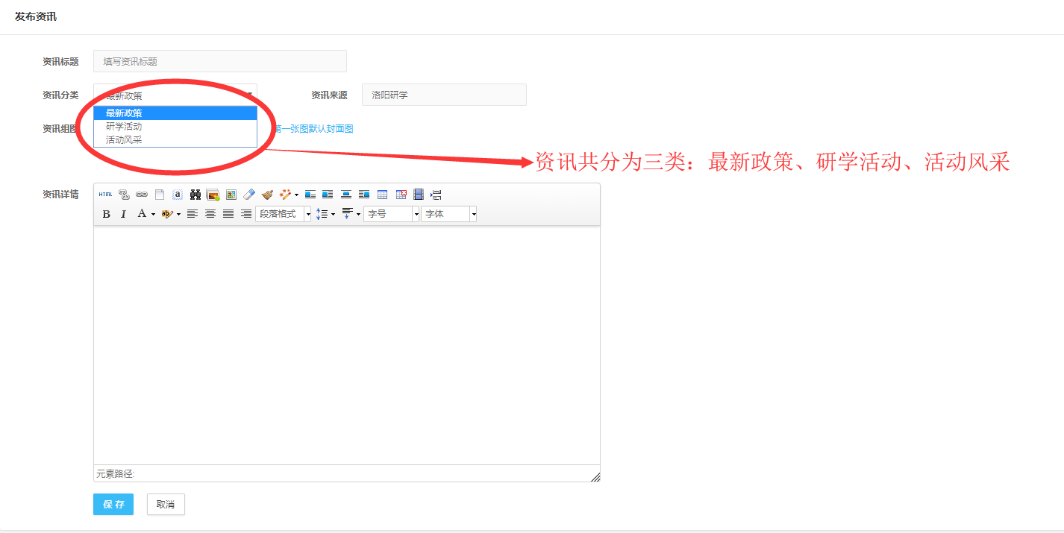Apply the text highlight background color button
The image size is (1064, 533).
167,214
